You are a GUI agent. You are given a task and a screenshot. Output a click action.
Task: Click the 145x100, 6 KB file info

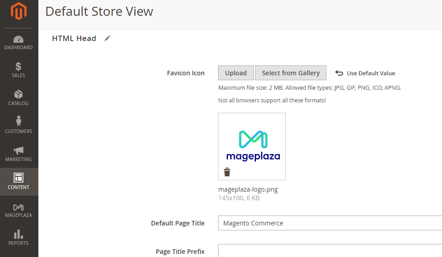click(x=239, y=198)
